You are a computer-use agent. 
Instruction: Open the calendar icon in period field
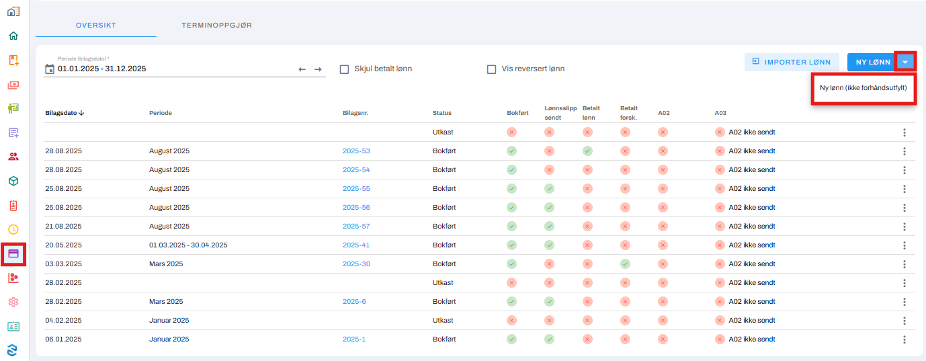click(x=49, y=69)
